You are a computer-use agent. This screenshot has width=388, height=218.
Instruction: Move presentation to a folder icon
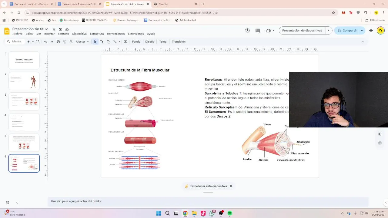[60, 29]
